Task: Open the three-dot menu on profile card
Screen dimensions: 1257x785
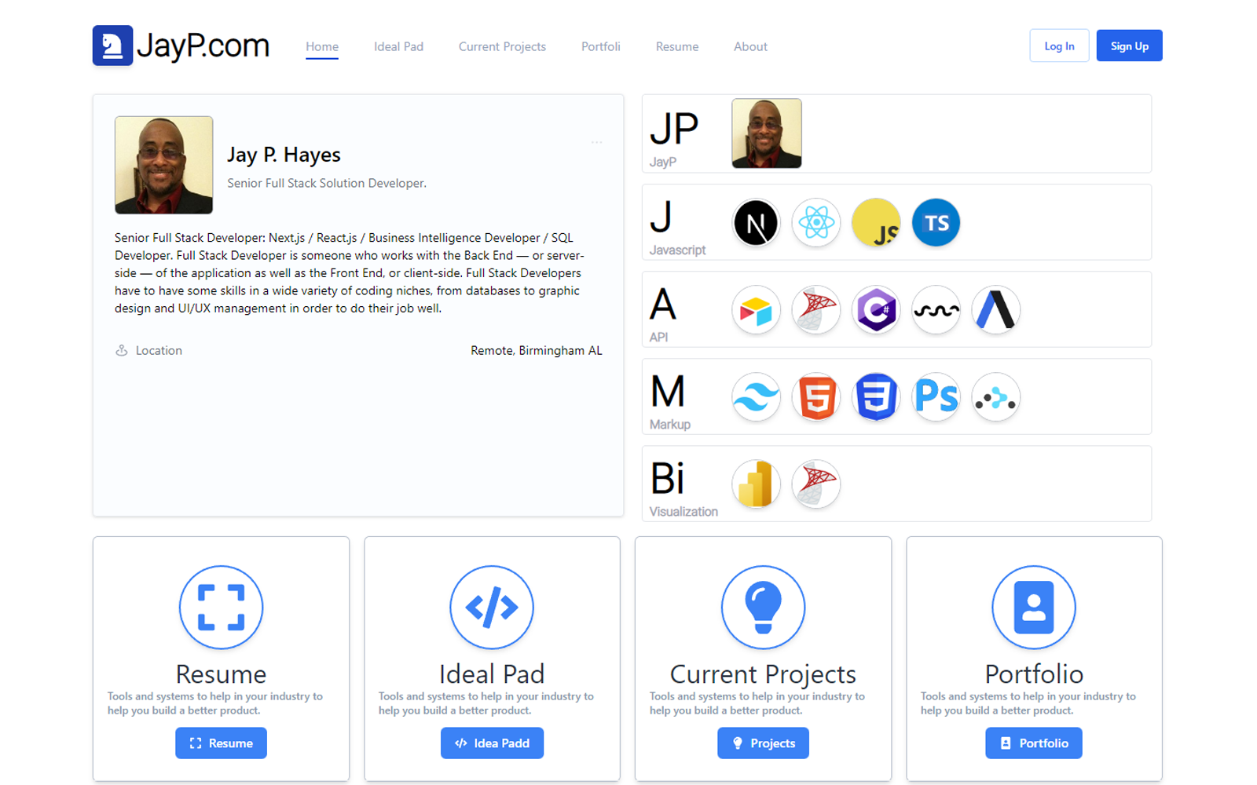Action: tap(596, 143)
